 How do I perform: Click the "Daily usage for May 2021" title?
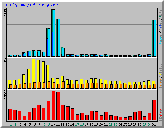coord(33,5)
